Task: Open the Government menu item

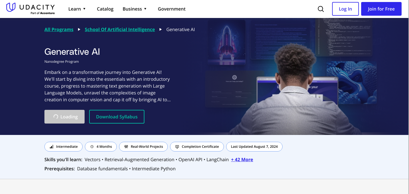Action: coord(172,9)
